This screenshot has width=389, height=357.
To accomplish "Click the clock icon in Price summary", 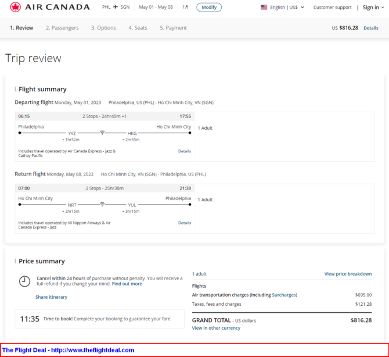I will [24, 281].
